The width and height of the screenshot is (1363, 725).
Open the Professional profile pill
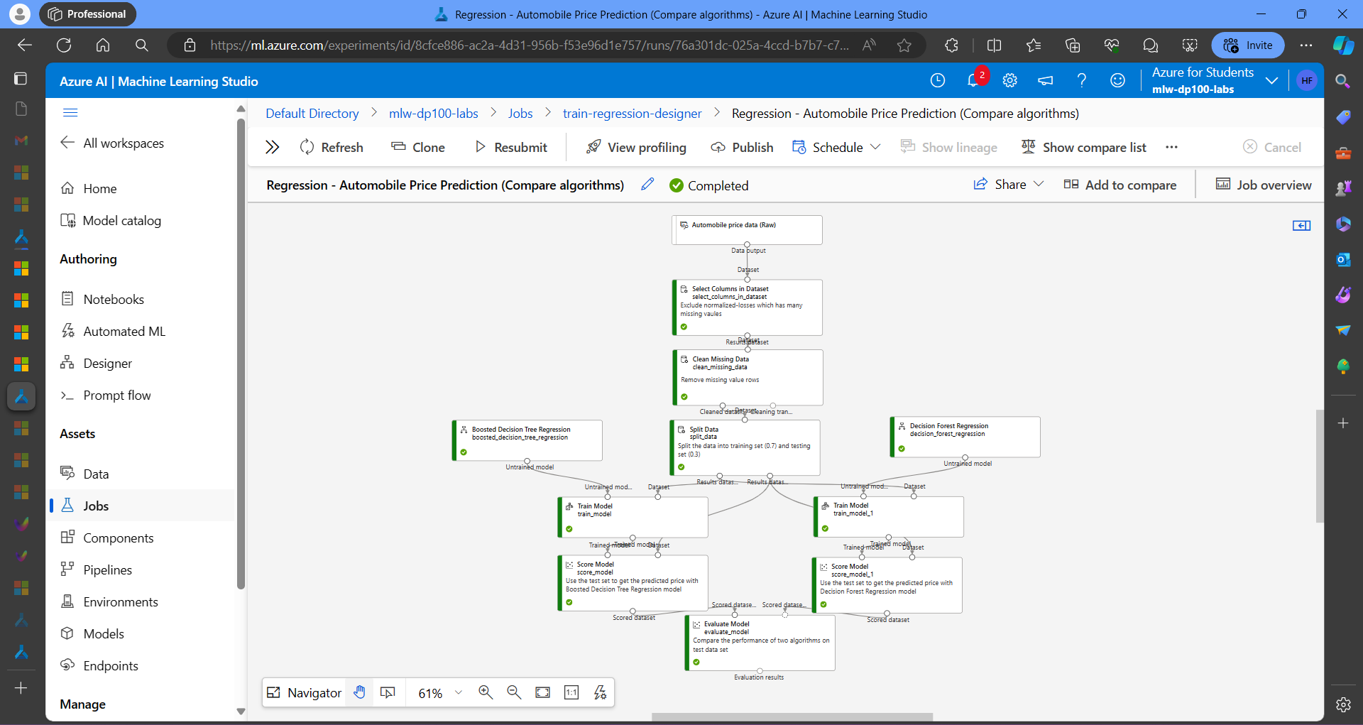tap(88, 14)
